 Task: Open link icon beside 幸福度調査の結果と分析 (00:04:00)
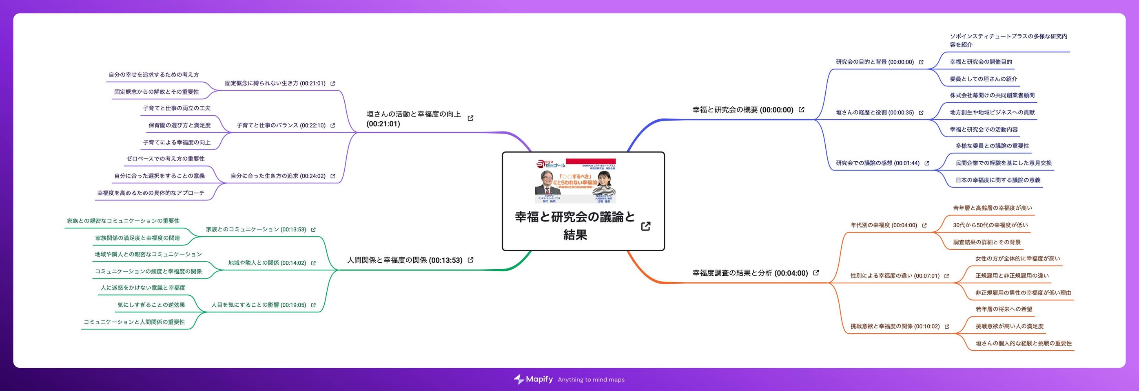click(816, 273)
